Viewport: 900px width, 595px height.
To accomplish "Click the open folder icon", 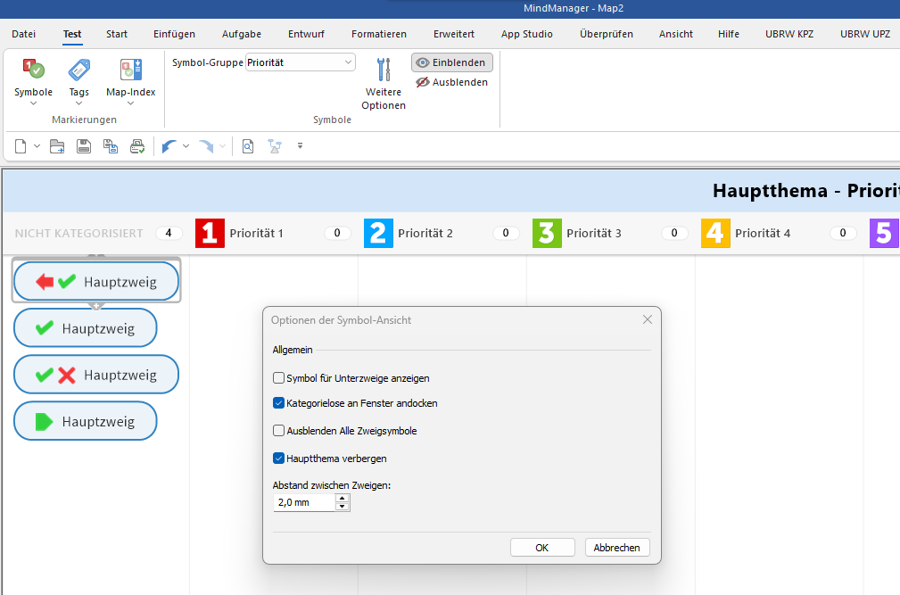I will point(57,146).
